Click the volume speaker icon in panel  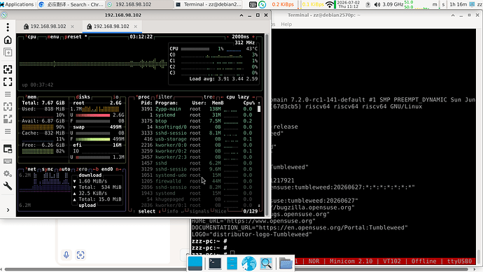(x=377, y=4)
